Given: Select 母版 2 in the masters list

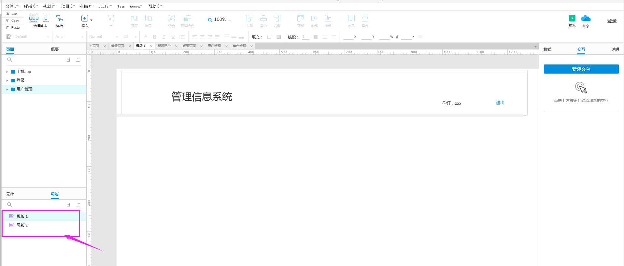Looking at the screenshot, I should (22, 225).
